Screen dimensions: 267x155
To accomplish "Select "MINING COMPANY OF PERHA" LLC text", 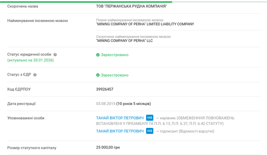I will (124, 41).
